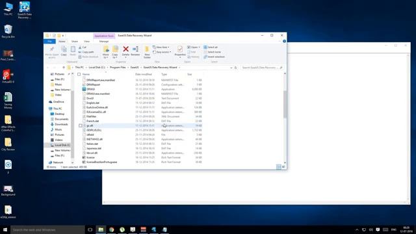Open This PC desktop icon
416x234 pixels.
(8, 8)
